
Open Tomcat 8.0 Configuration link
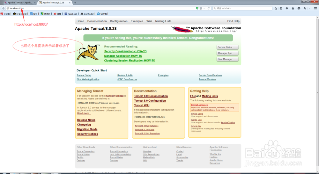[x=150, y=101]
